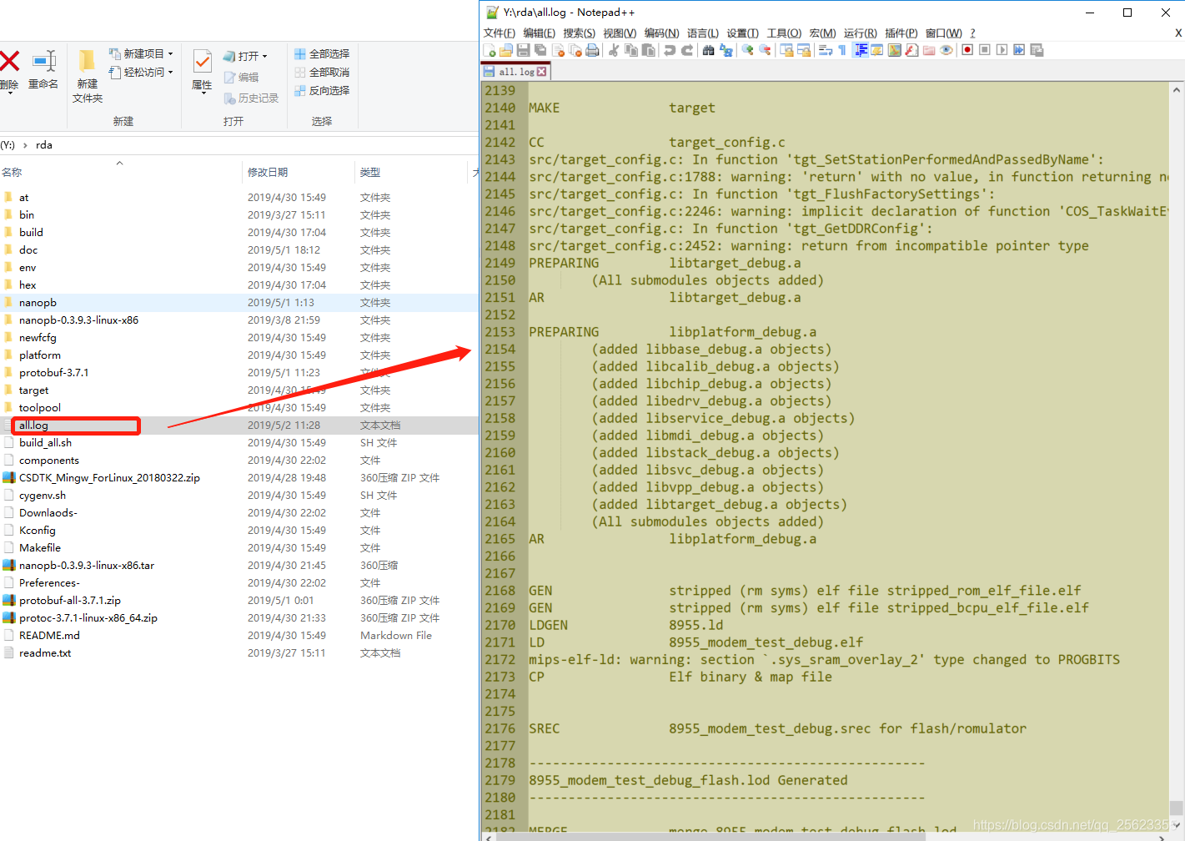Click the Redo arrow icon in Notepad++
This screenshot has height=841, width=1185.
click(687, 50)
